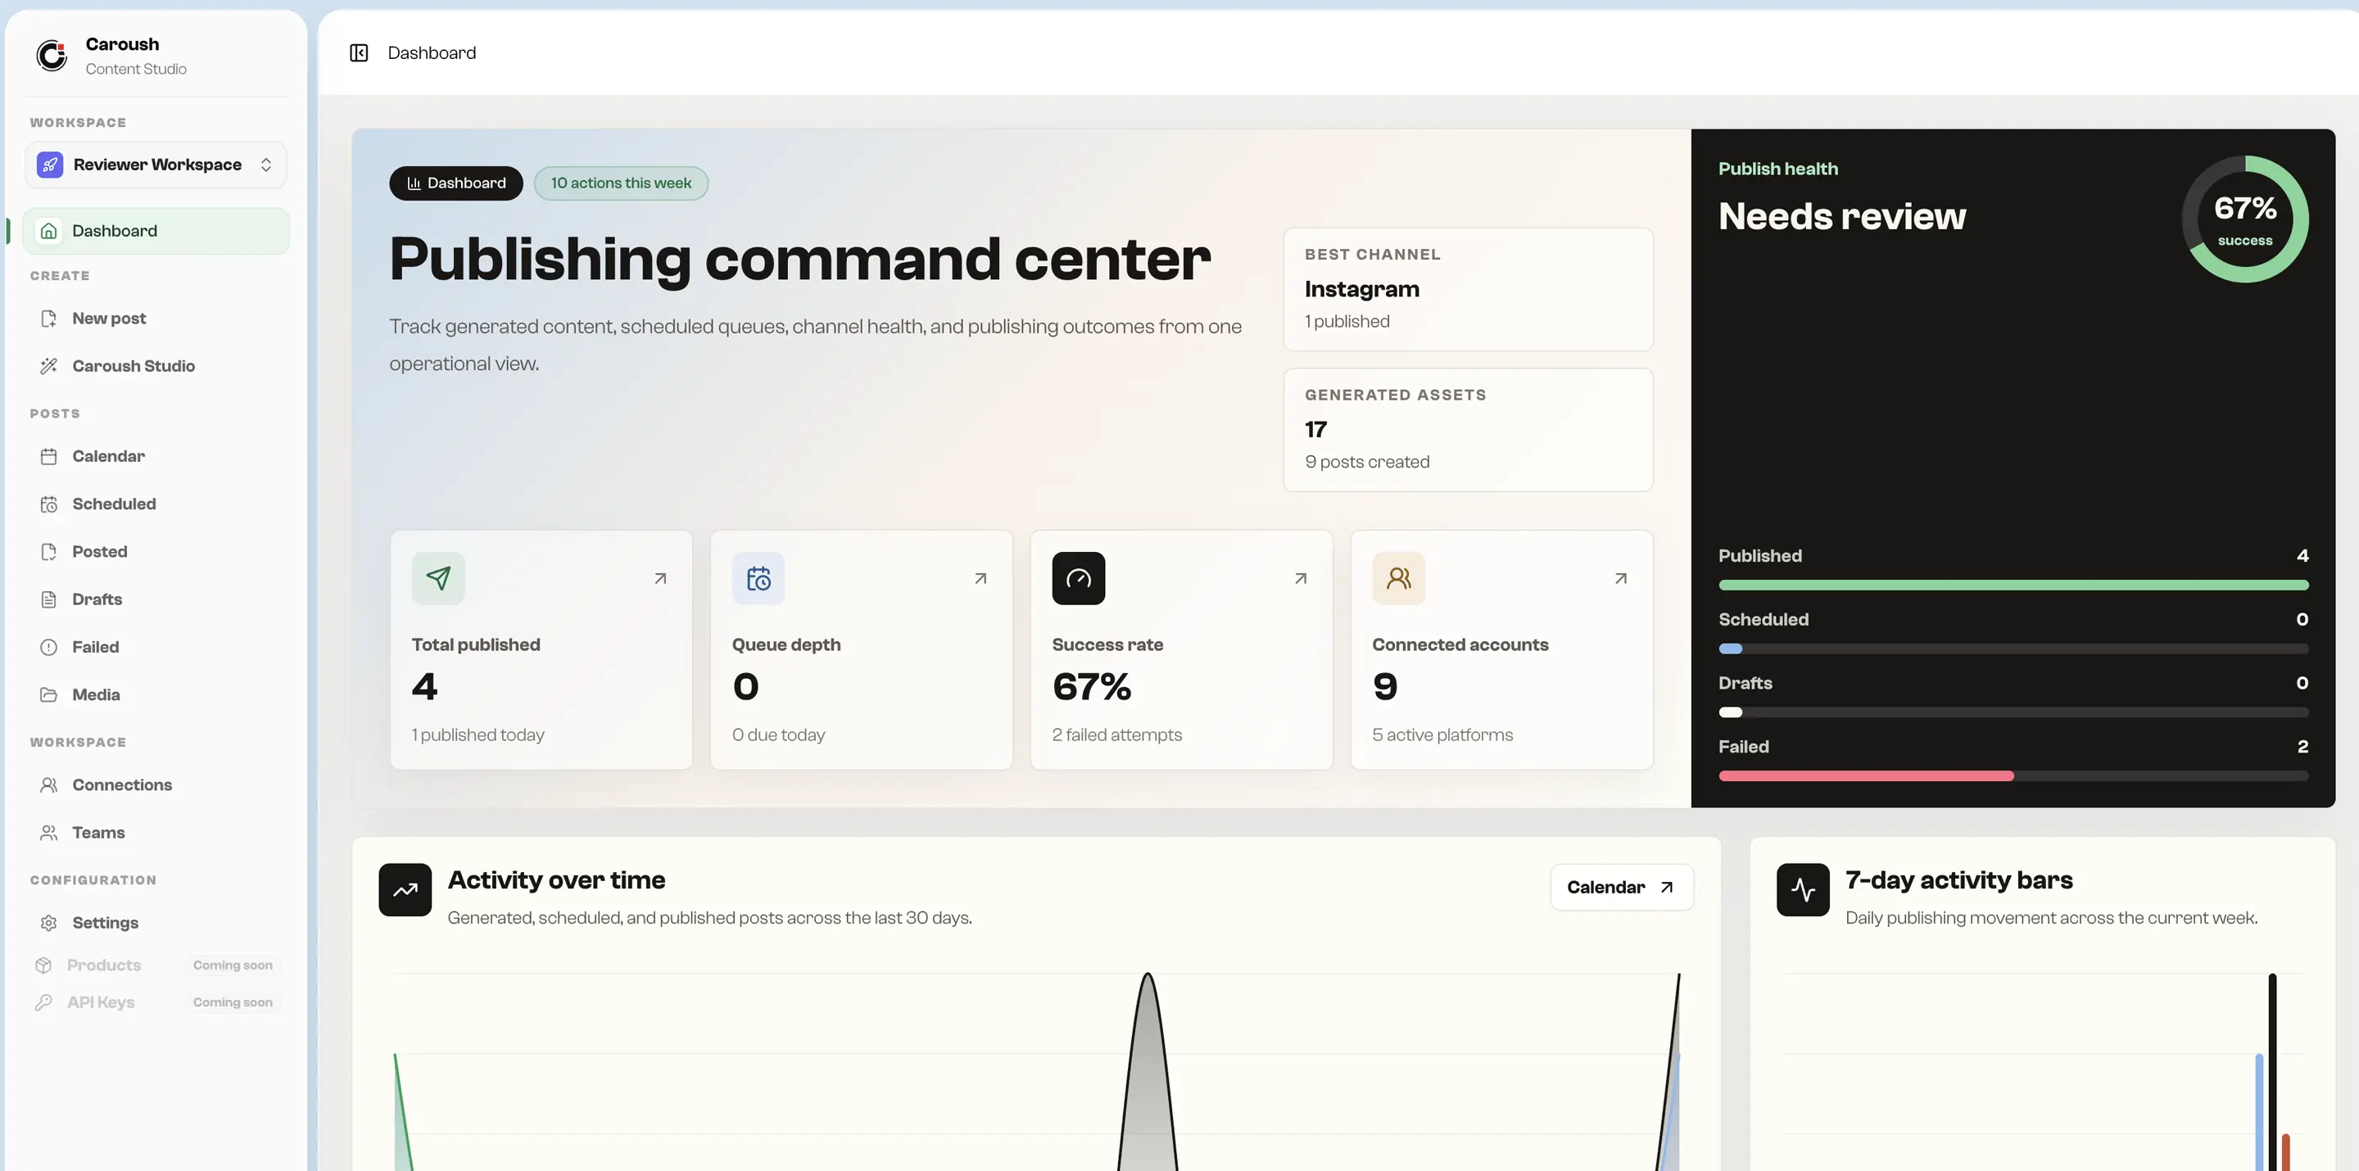This screenshot has height=1171, width=2359.
Task: Click the '2 failed attempts' text
Action: [x=1116, y=735]
